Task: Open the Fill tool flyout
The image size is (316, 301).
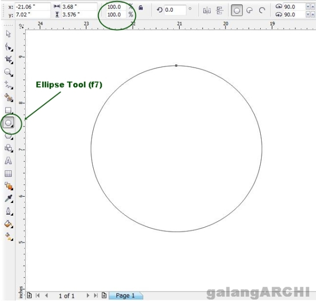Action: pyautogui.click(x=8, y=224)
